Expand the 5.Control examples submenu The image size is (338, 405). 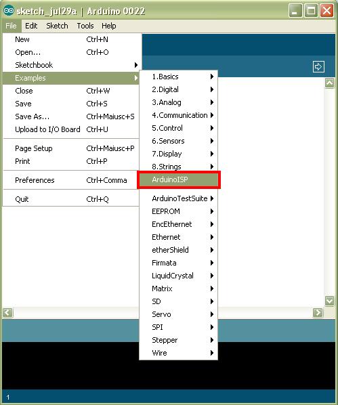179,128
